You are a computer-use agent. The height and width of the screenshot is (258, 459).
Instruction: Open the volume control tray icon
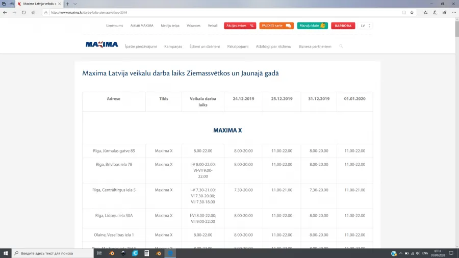coord(418,253)
